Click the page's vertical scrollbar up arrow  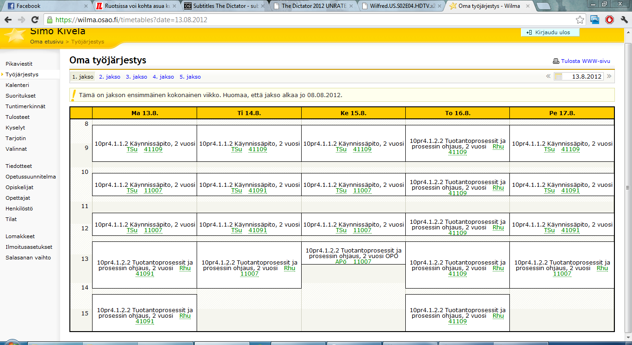tap(628, 31)
